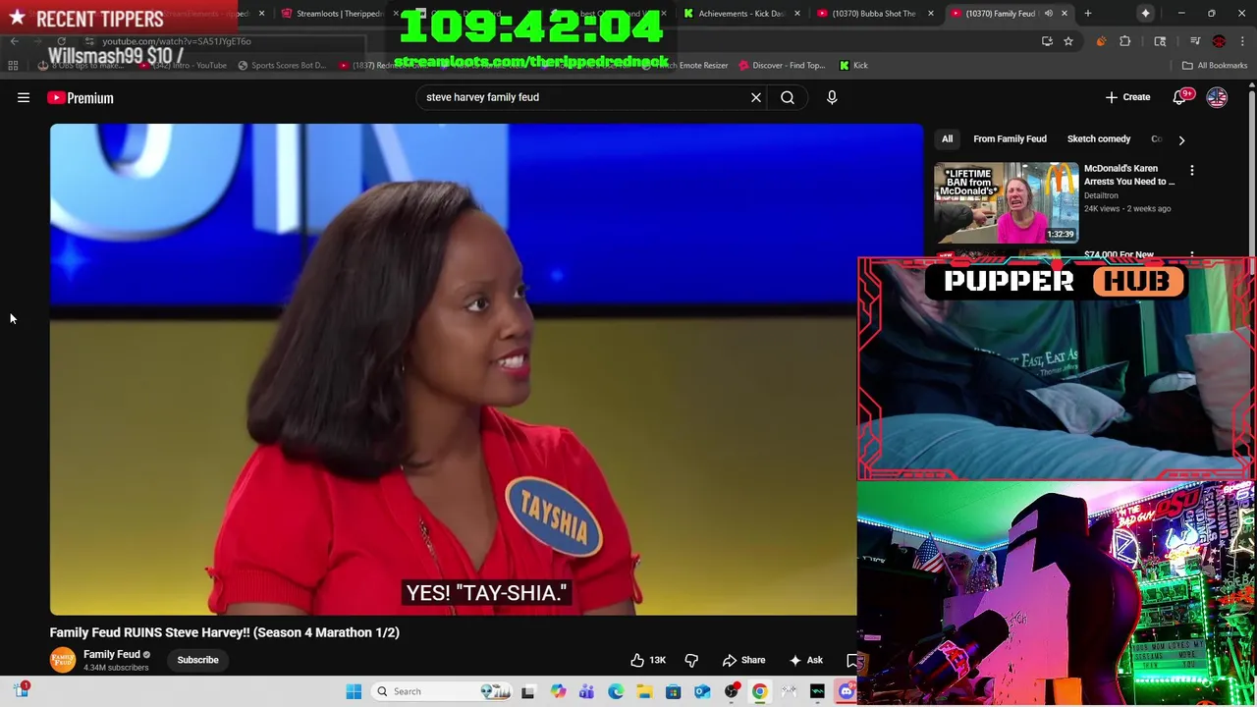Screen dimensions: 1257x707
Task: Run search with the magnifier button
Action: click(x=788, y=97)
